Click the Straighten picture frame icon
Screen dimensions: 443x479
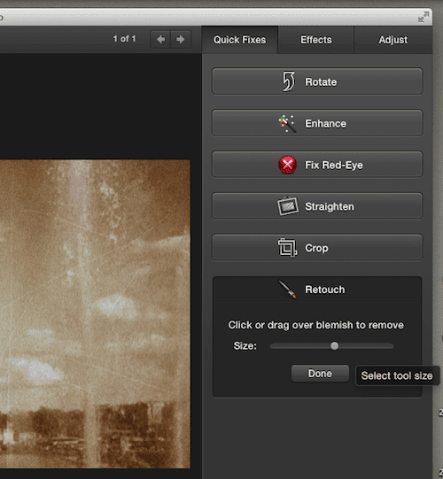(x=288, y=206)
